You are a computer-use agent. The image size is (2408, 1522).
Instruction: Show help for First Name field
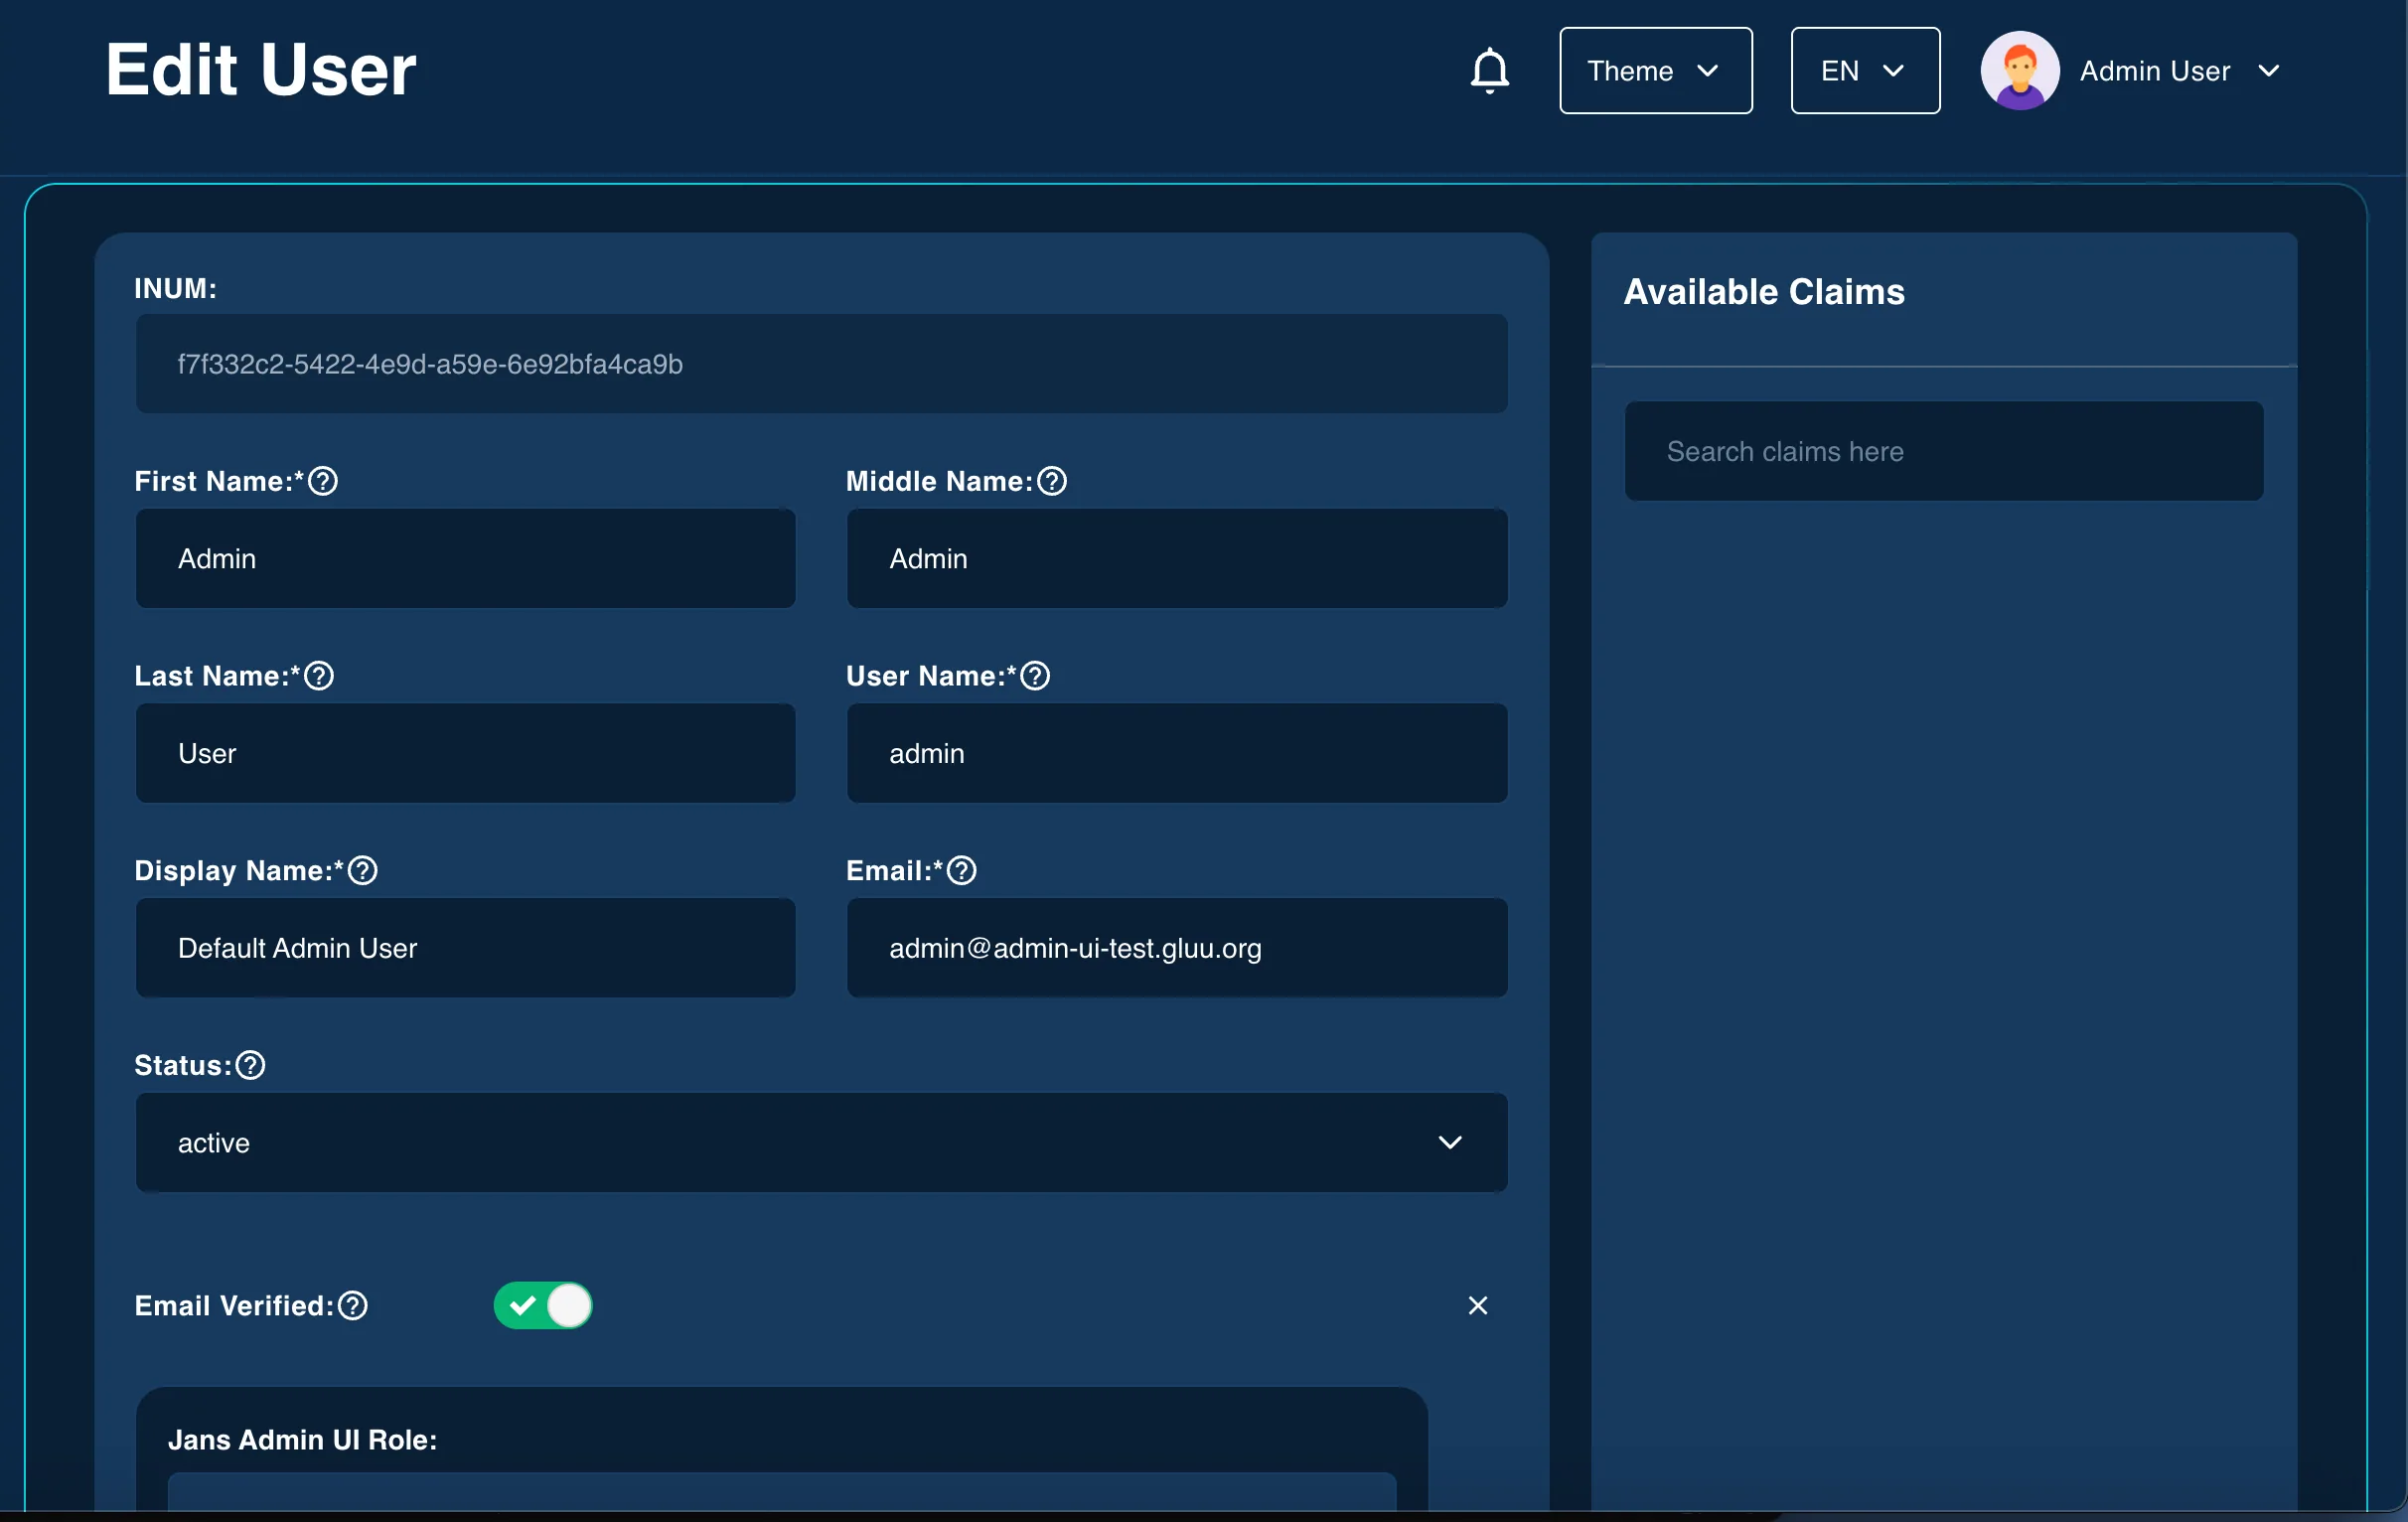[323, 481]
